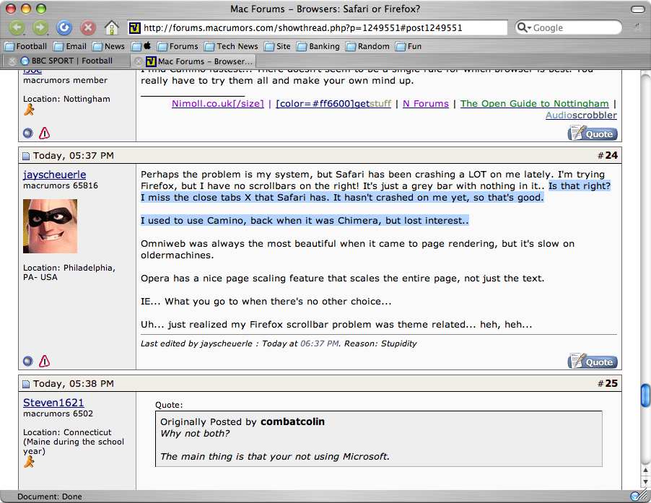Open the Tech News bookmarks folder

point(231,46)
